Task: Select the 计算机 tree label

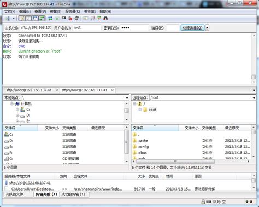Action: pyautogui.click(x=26, y=104)
